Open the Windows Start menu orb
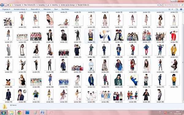184x115 pixels. coord(3,113)
